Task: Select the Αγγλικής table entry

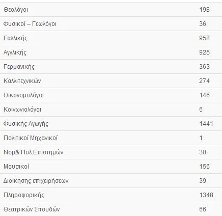Action: [x=111, y=52]
